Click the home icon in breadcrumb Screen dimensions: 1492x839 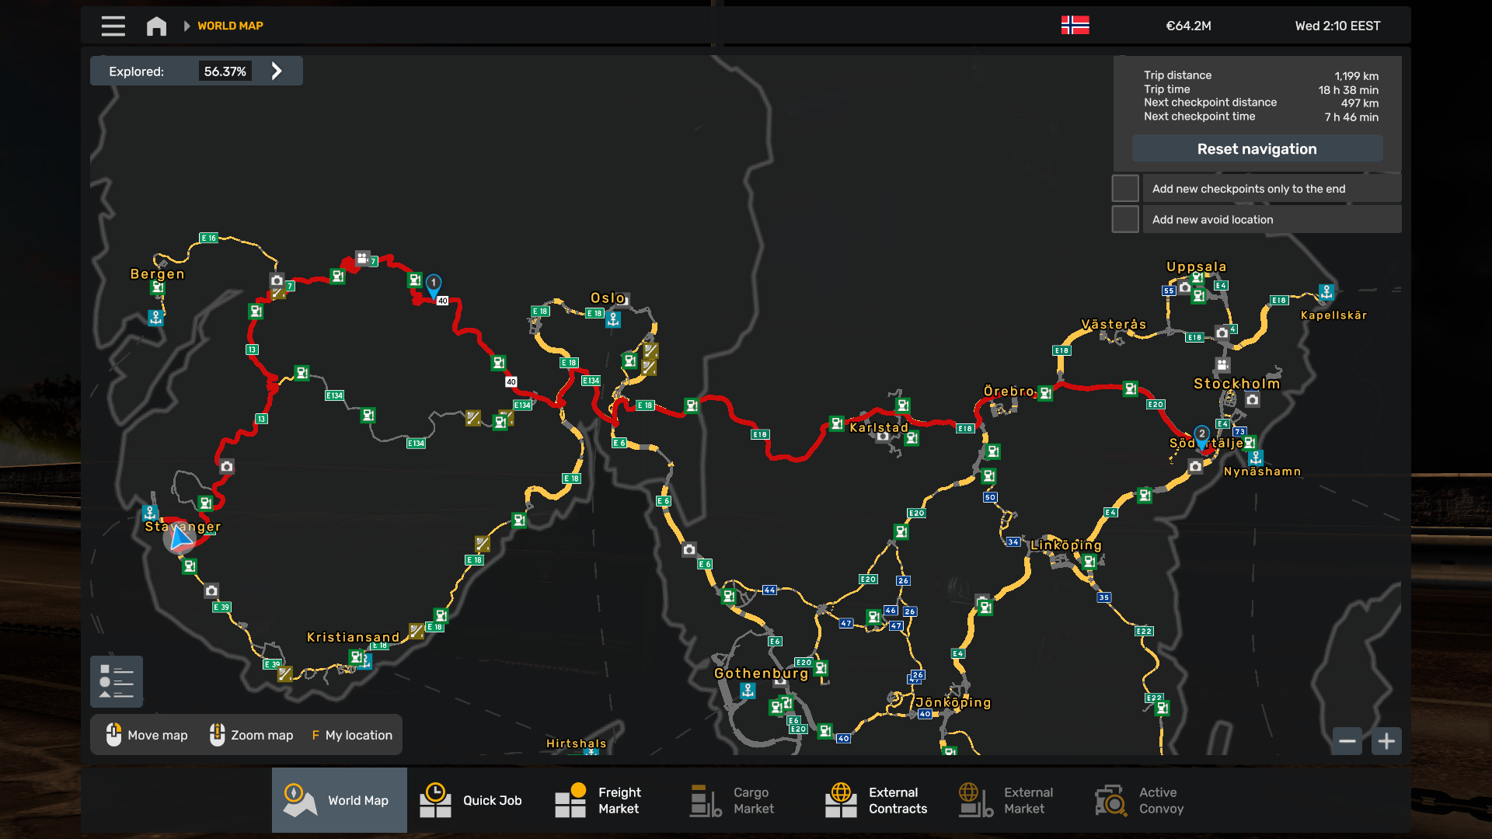156,26
